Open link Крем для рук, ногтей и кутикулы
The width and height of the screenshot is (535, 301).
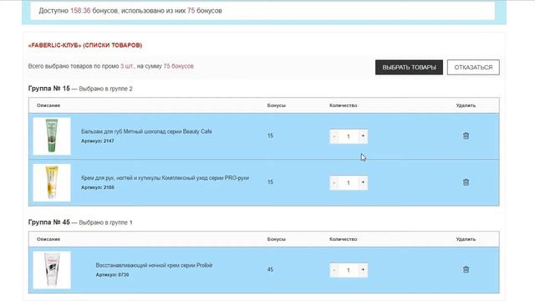(165, 178)
